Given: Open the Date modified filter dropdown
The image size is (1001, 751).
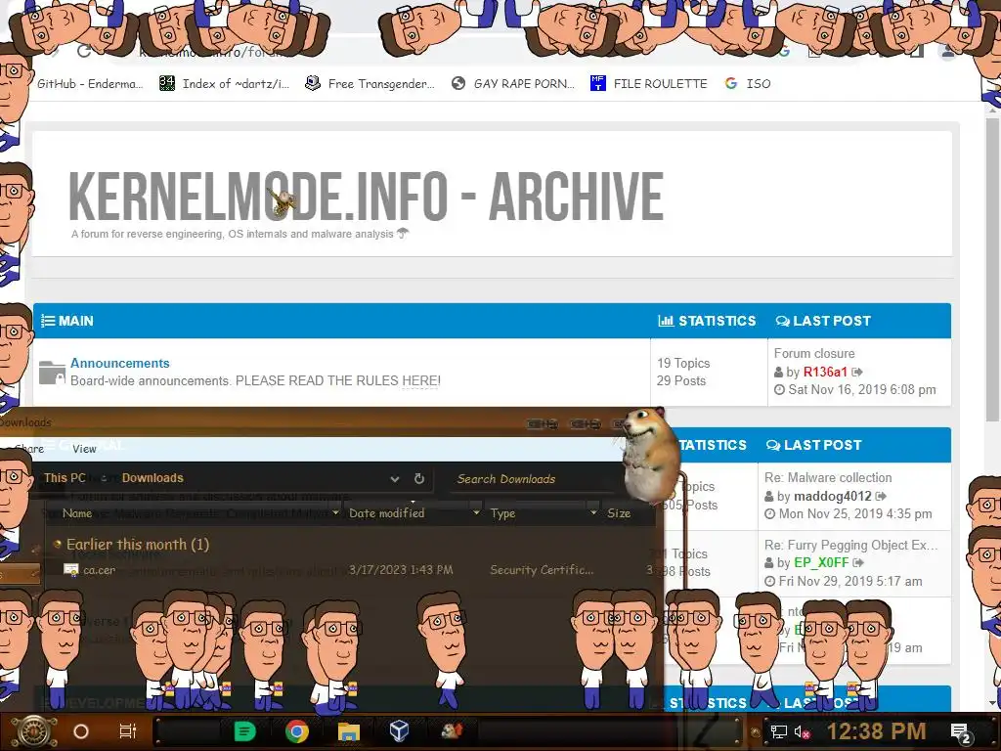Looking at the screenshot, I should pyautogui.click(x=476, y=512).
